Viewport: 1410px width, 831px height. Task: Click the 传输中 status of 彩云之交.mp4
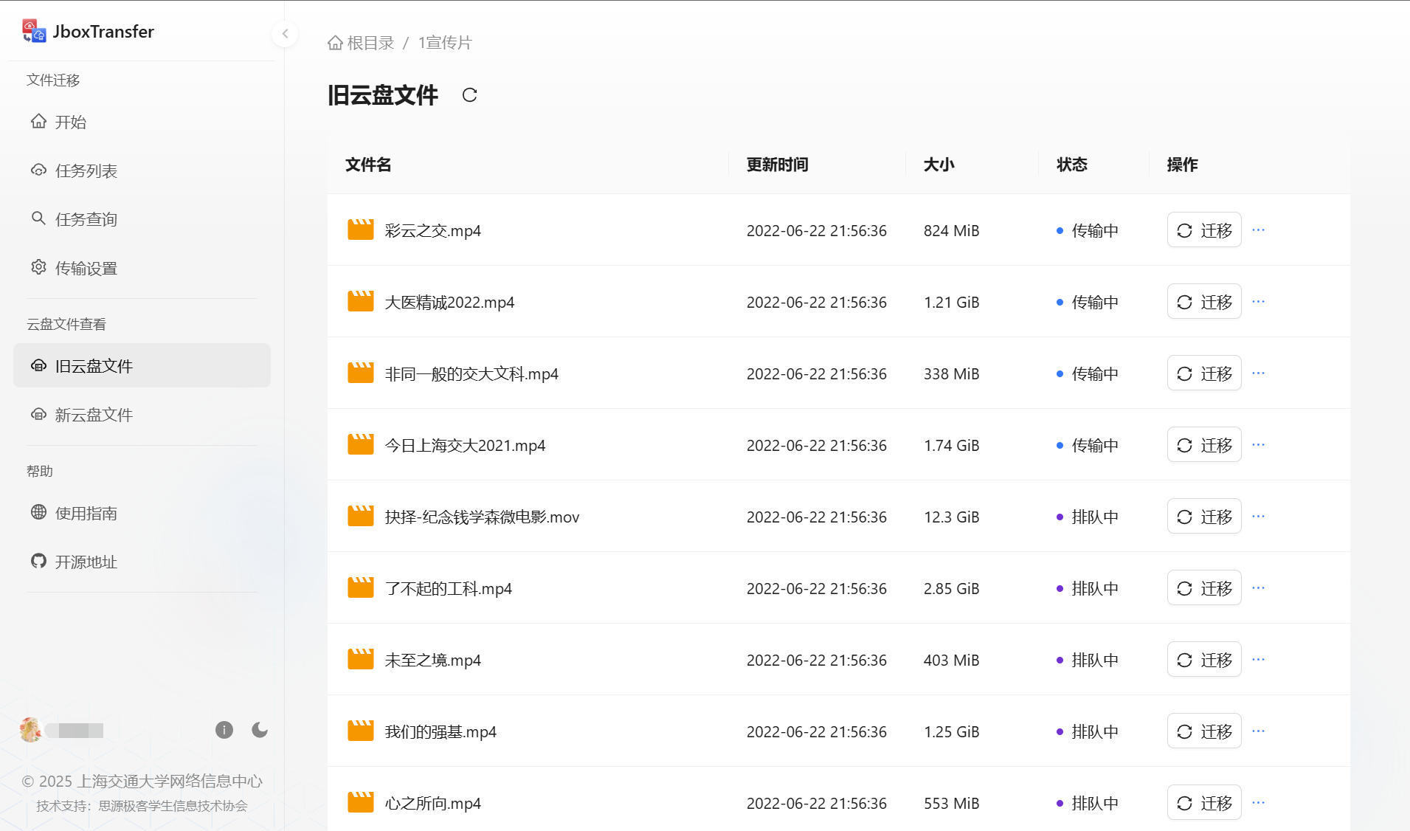[x=1088, y=231]
